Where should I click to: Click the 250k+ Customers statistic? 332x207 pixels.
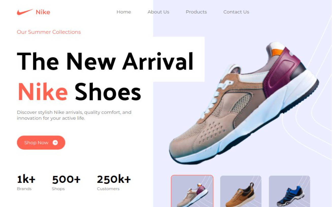[x=114, y=183]
